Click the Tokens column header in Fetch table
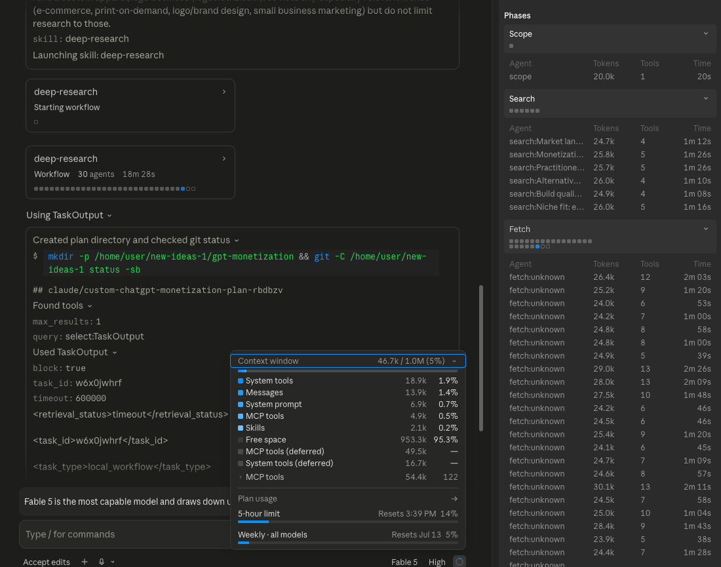This screenshot has width=721, height=567. [x=606, y=264]
